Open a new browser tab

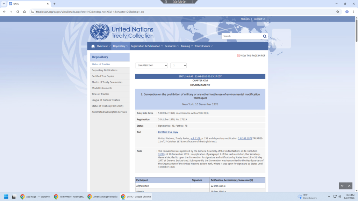(x=54, y=3)
